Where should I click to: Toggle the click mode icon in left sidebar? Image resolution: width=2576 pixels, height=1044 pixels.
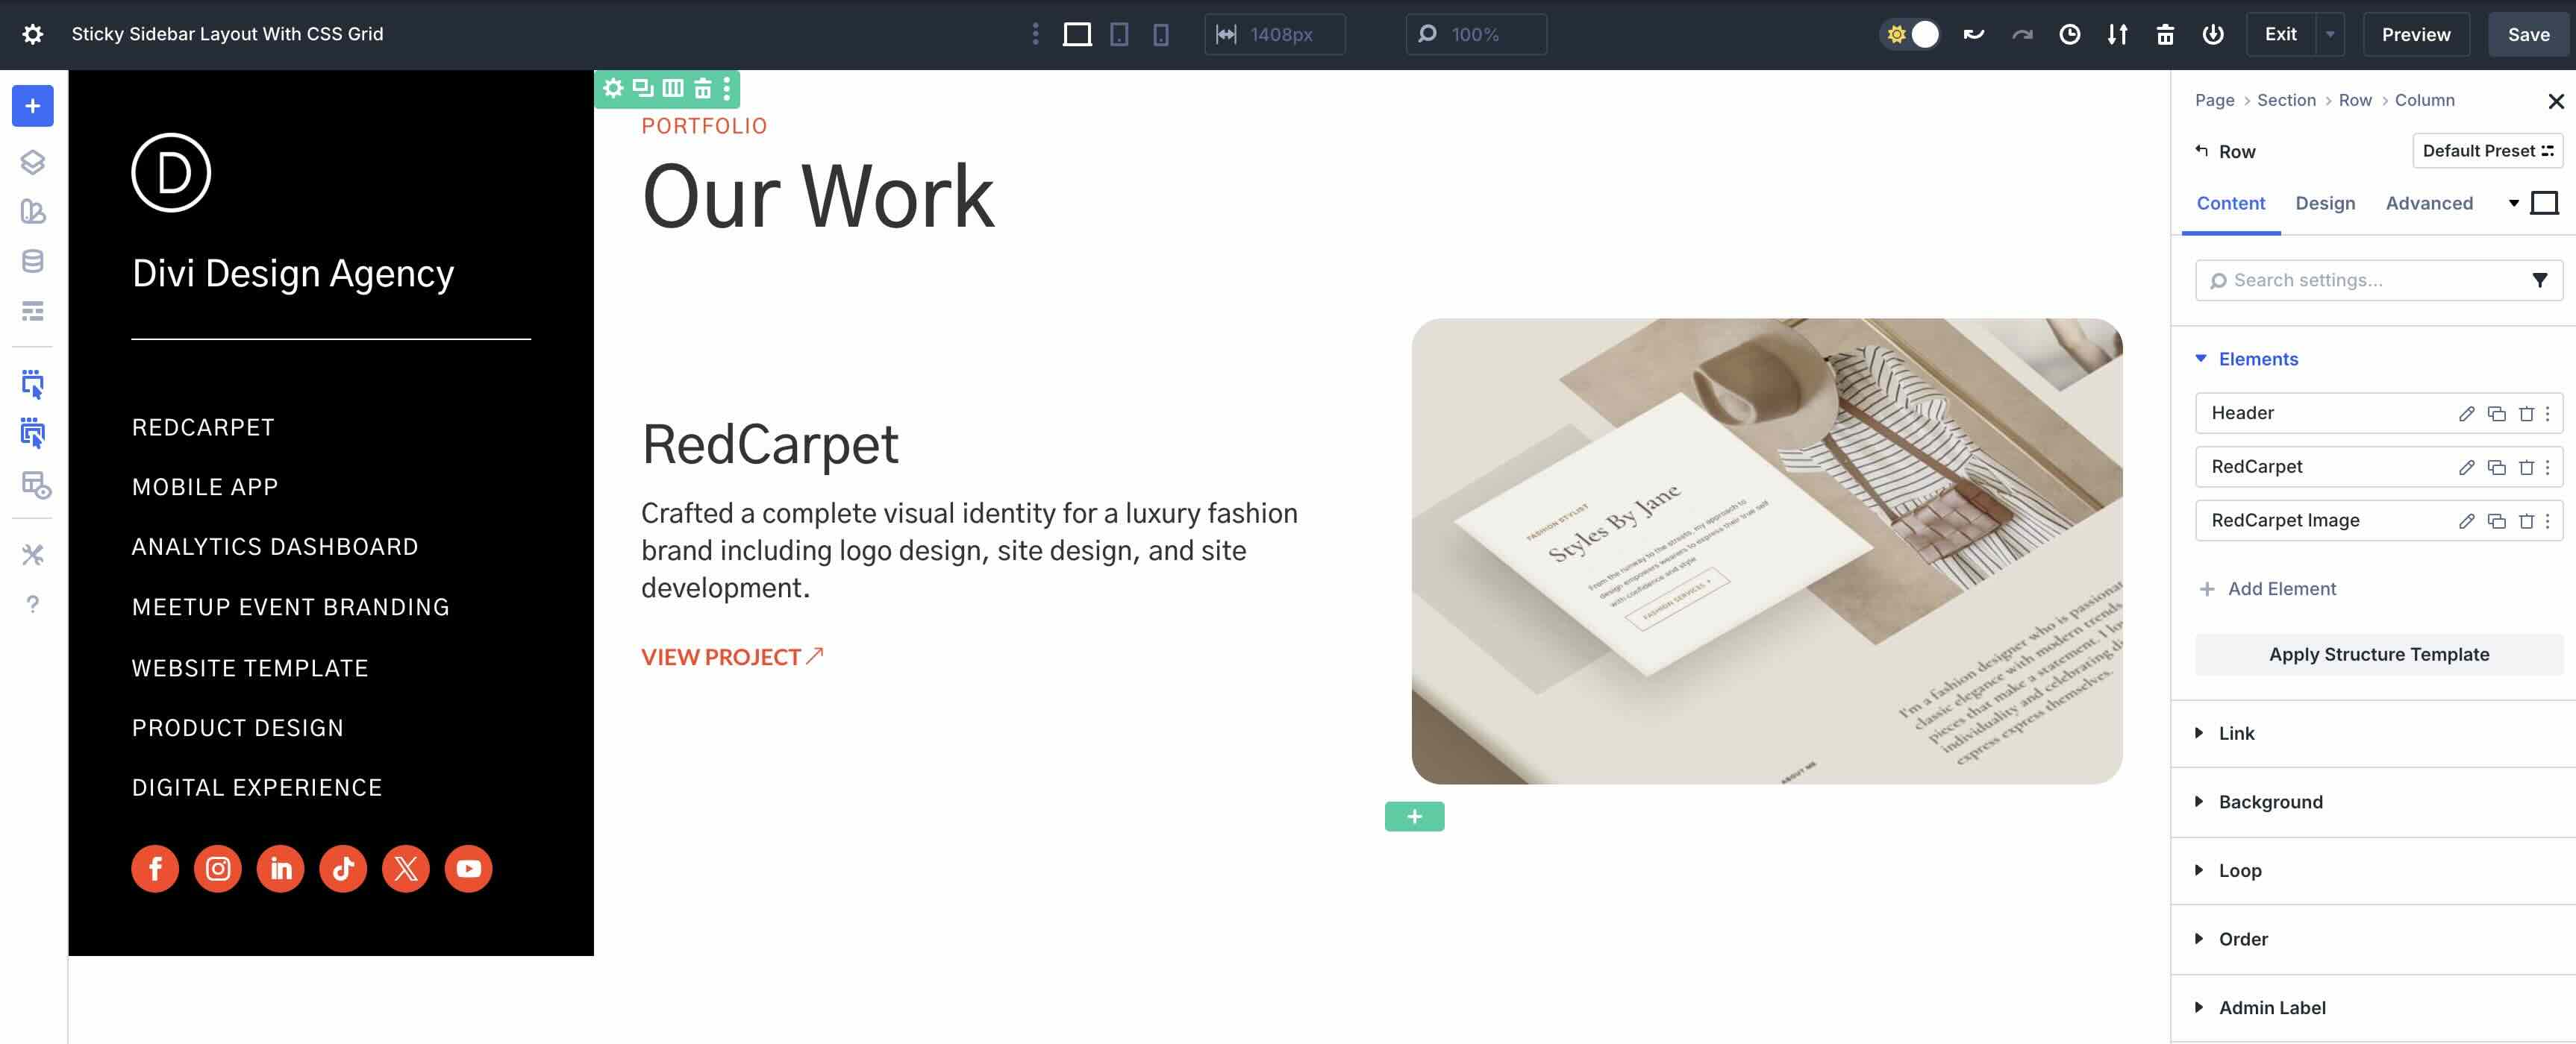pos(33,385)
